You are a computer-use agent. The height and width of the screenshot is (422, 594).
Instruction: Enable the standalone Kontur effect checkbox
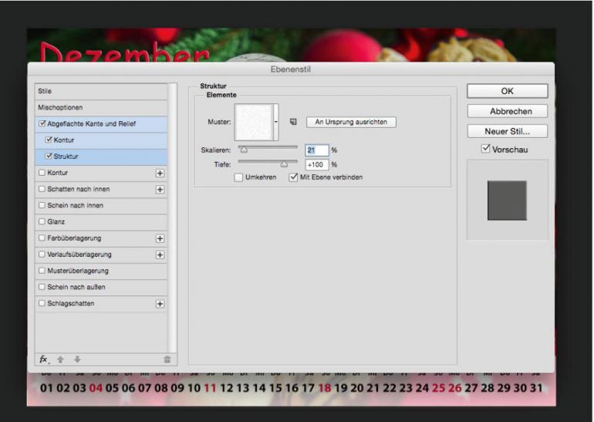(x=42, y=173)
